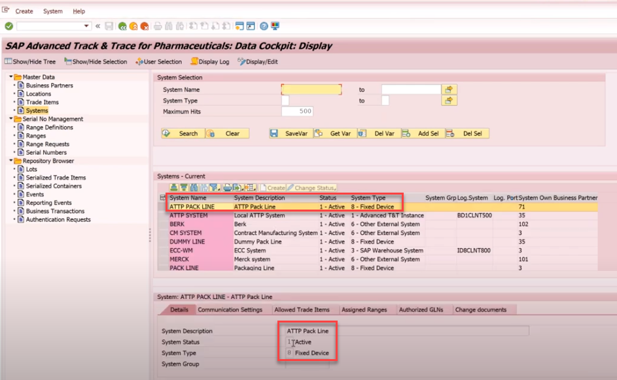Screen dimensions: 617x380
Task: Collapse the Serial No Management folder
Action: pos(11,119)
